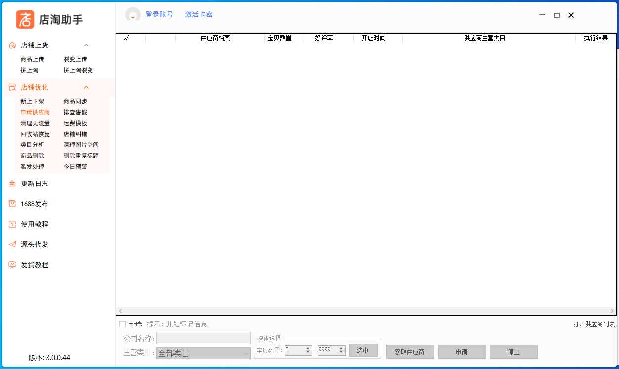Open 更新日志 via its sidebar icon
Image resolution: width=619 pixels, height=369 pixels.
12,184
